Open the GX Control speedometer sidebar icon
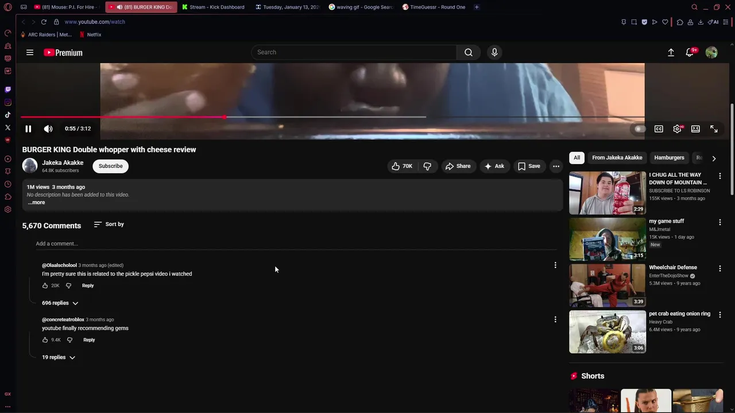 click(x=7, y=33)
